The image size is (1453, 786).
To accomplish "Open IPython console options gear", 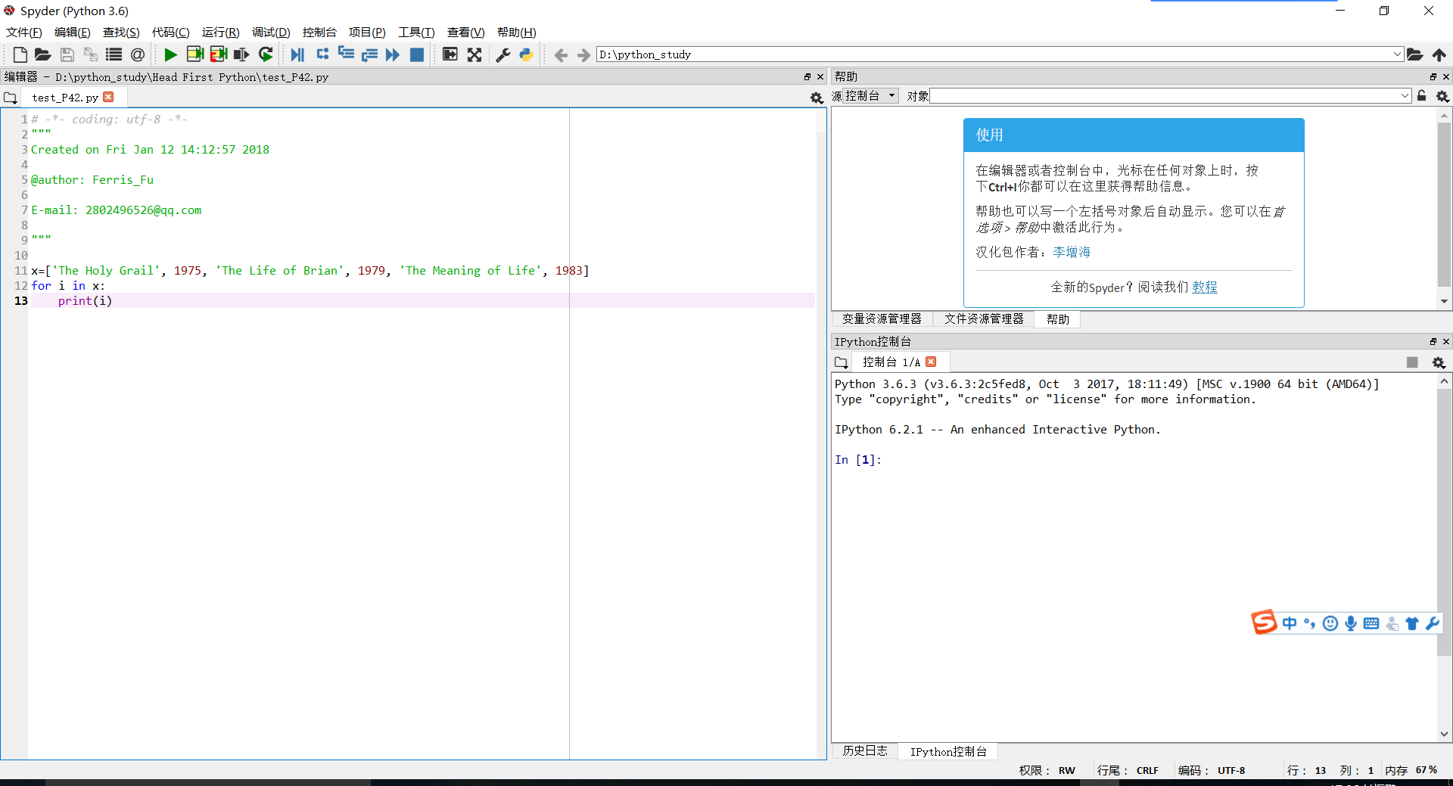I will (1439, 362).
